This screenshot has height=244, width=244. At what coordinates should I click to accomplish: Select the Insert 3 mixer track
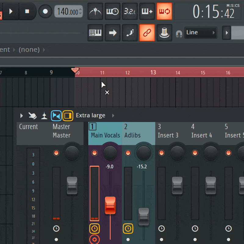[x=168, y=135]
